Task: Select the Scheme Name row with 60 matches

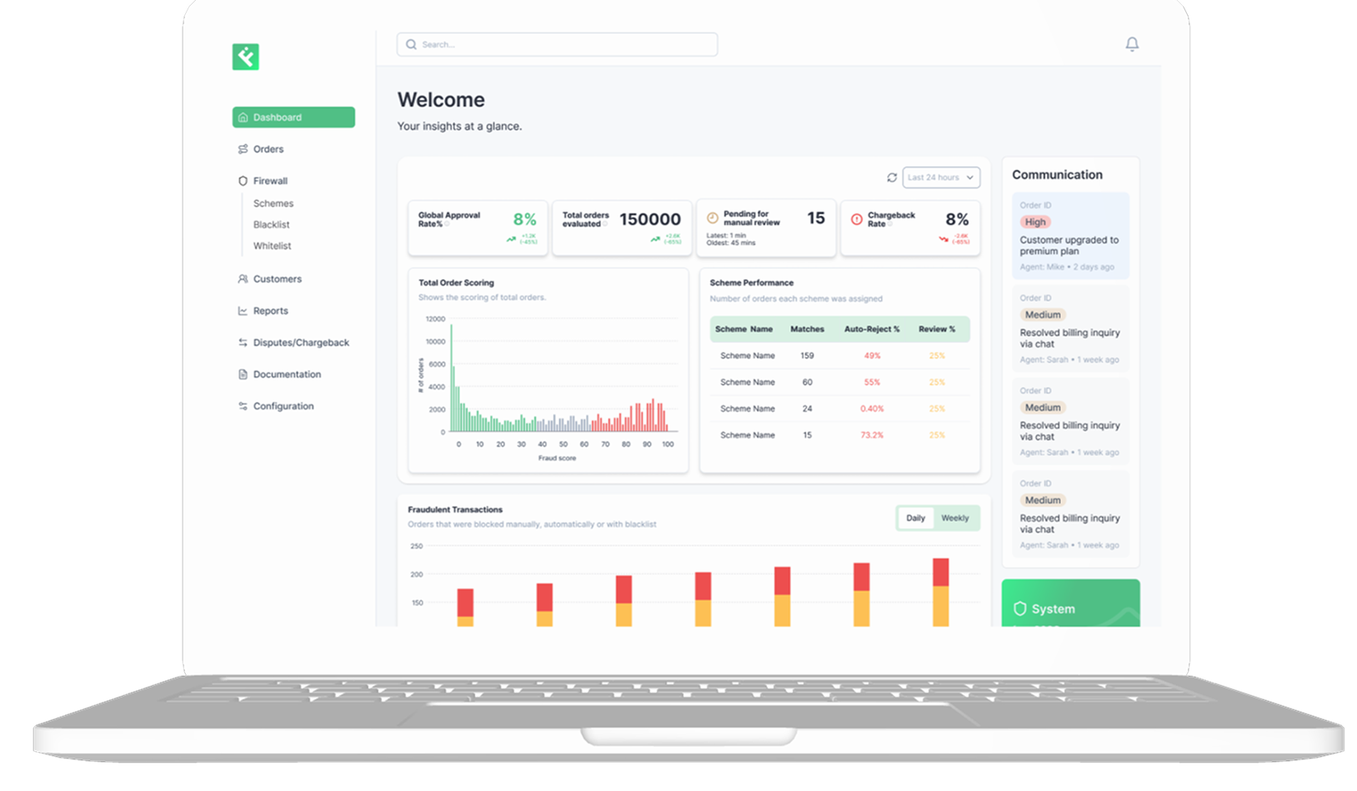Action: coord(839,383)
